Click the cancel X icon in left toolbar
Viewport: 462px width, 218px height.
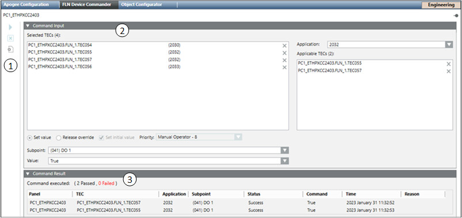pos(10,38)
